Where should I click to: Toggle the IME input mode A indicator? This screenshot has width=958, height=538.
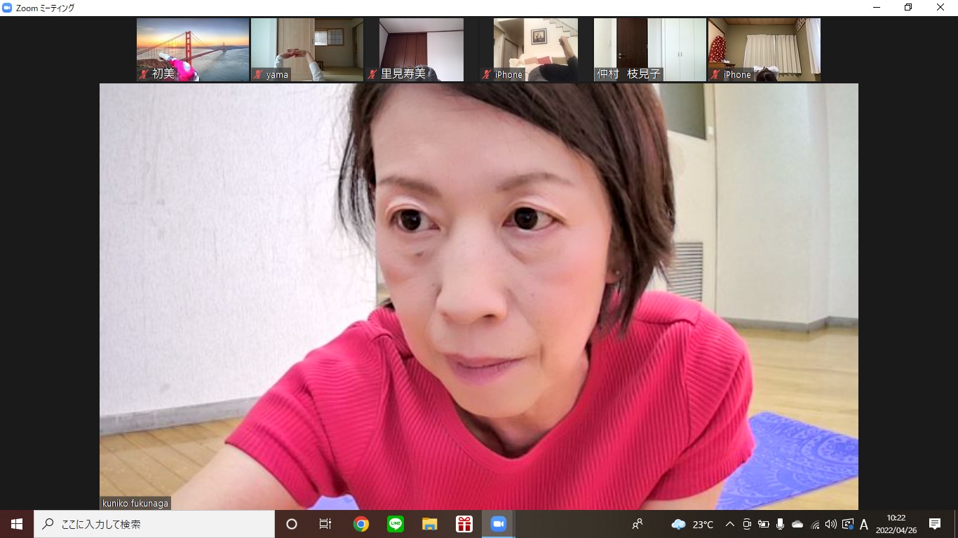[x=864, y=524]
